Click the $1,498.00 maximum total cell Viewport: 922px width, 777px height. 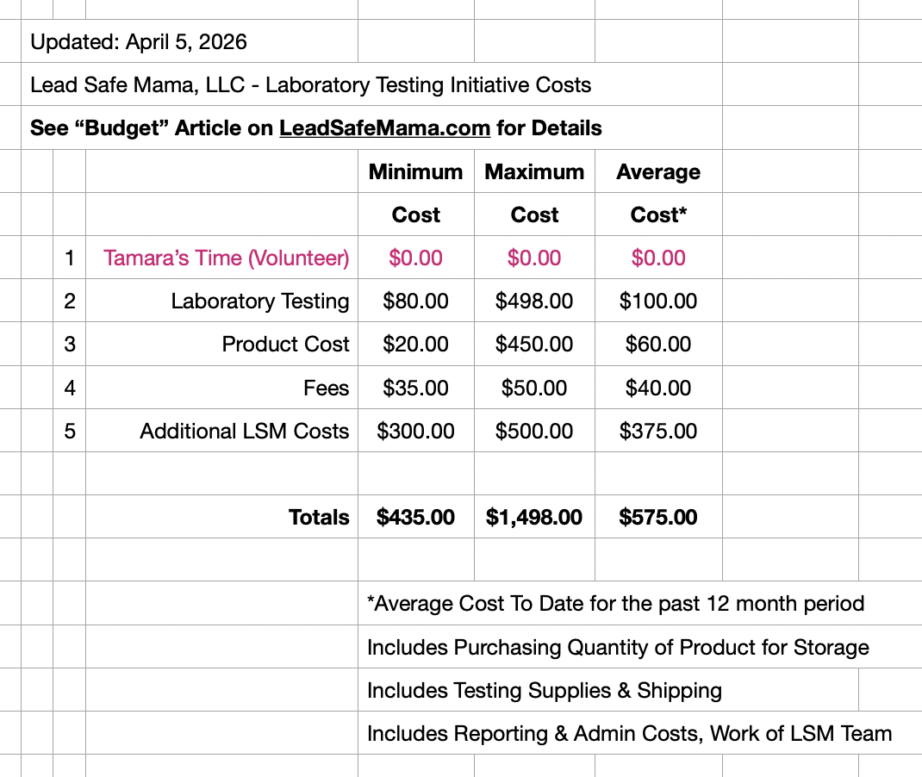click(534, 517)
